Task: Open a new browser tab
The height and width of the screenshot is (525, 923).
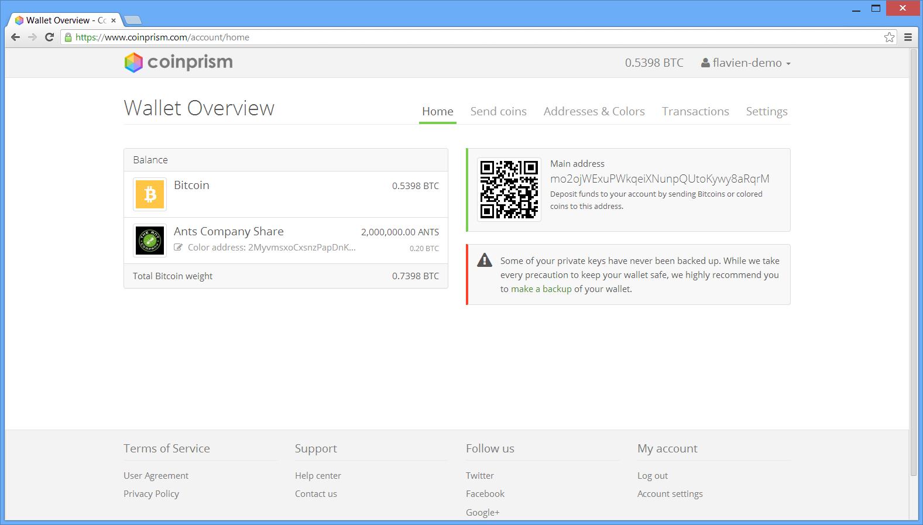Action: (x=133, y=20)
